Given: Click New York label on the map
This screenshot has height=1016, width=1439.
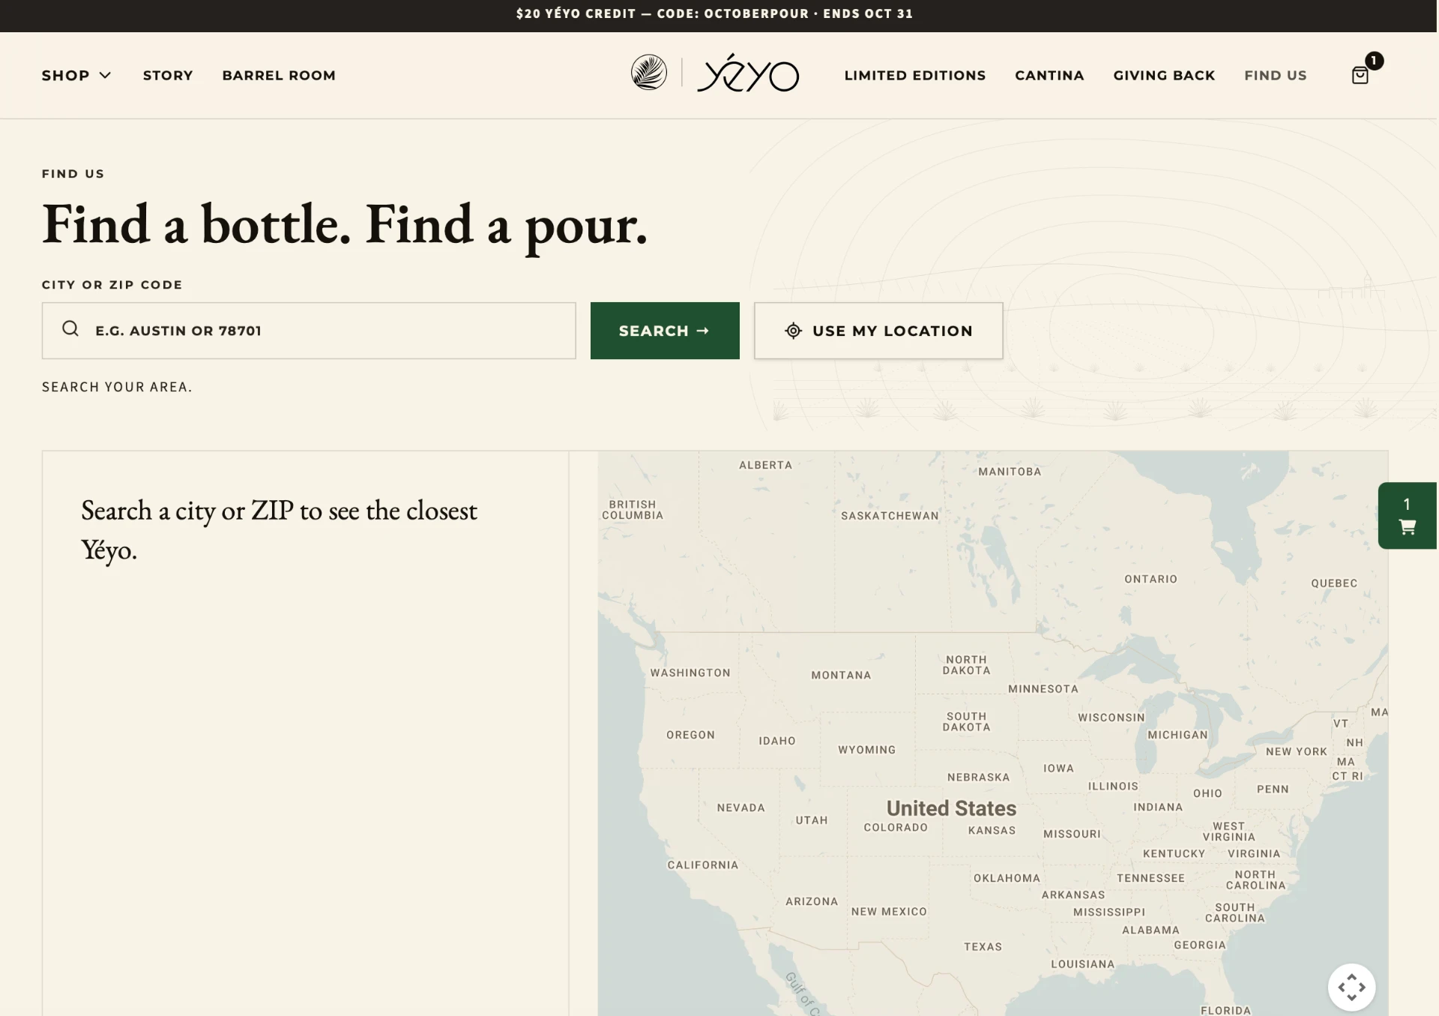Looking at the screenshot, I should (1296, 751).
